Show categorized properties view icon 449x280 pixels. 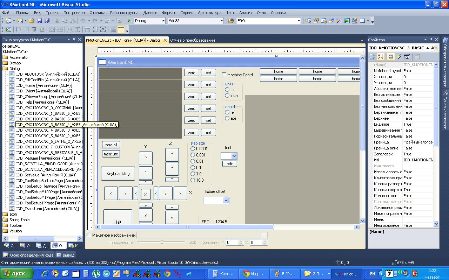point(373,57)
